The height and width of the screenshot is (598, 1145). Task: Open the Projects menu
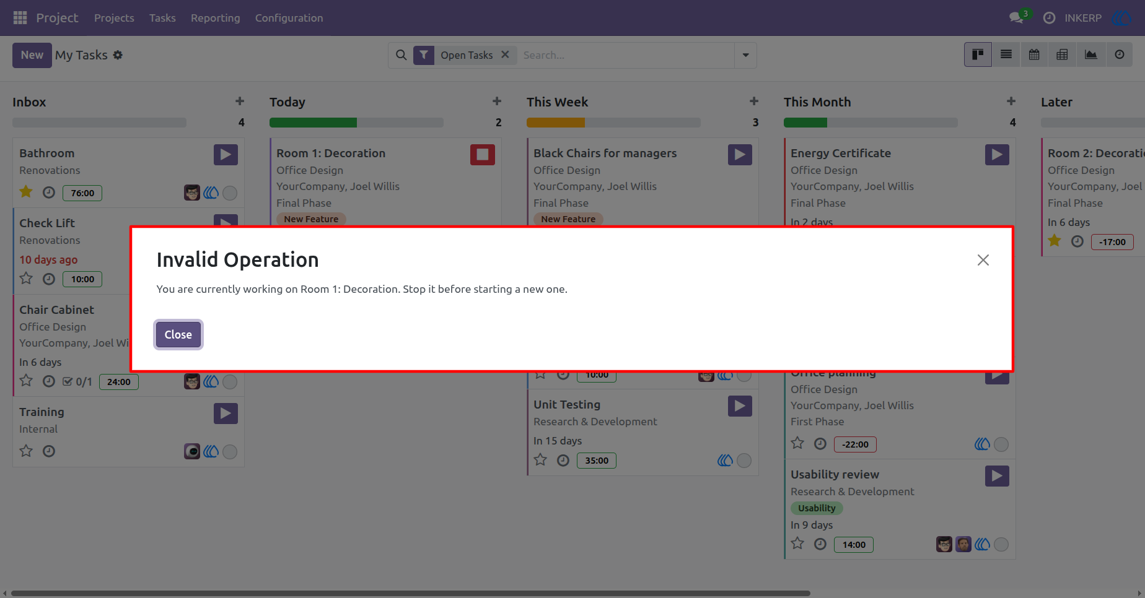point(114,18)
